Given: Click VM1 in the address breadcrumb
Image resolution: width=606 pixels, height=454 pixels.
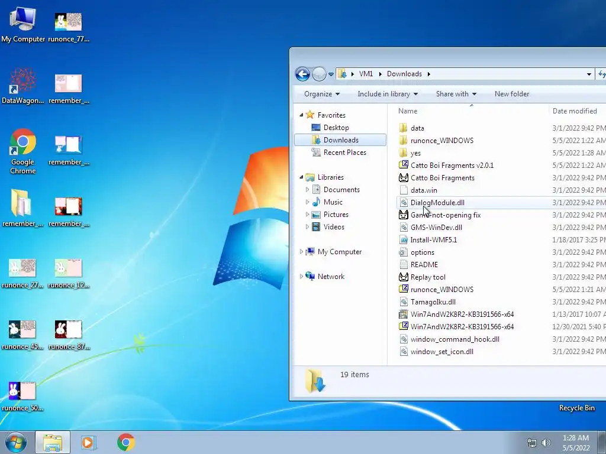Looking at the screenshot, I should (366, 74).
